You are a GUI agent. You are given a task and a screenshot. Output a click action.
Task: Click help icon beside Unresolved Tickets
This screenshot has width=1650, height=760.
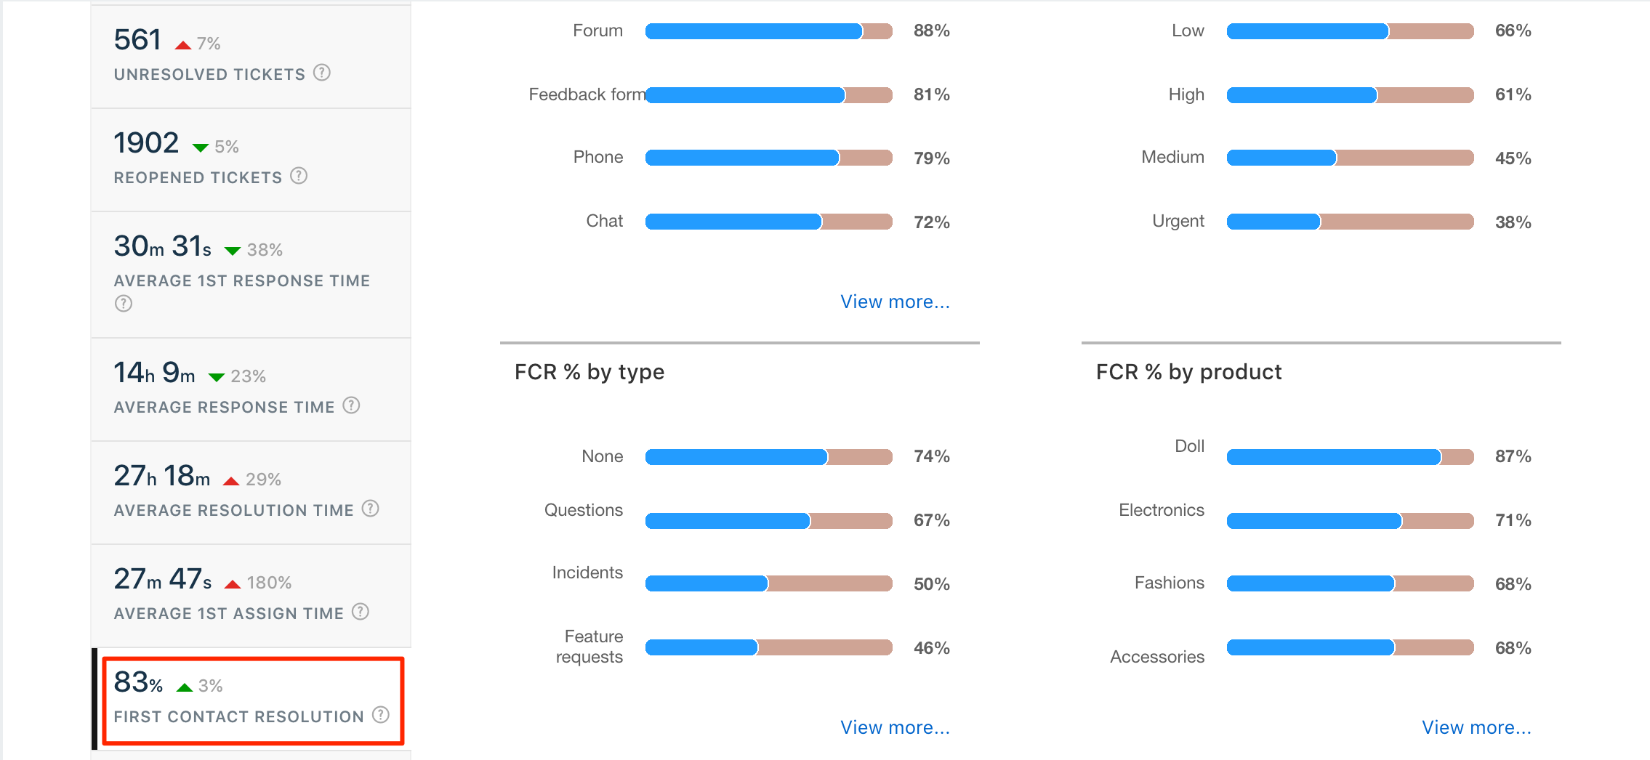click(x=322, y=73)
